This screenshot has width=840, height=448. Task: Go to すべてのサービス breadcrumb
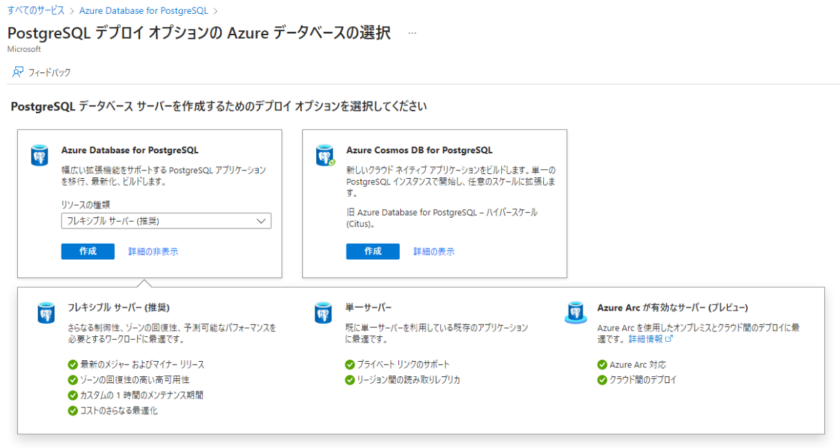click(x=36, y=11)
